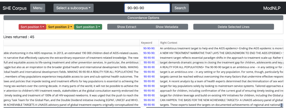The image size is (286, 108).
Task: Click the ModNLP label in header
Action: [272, 8]
